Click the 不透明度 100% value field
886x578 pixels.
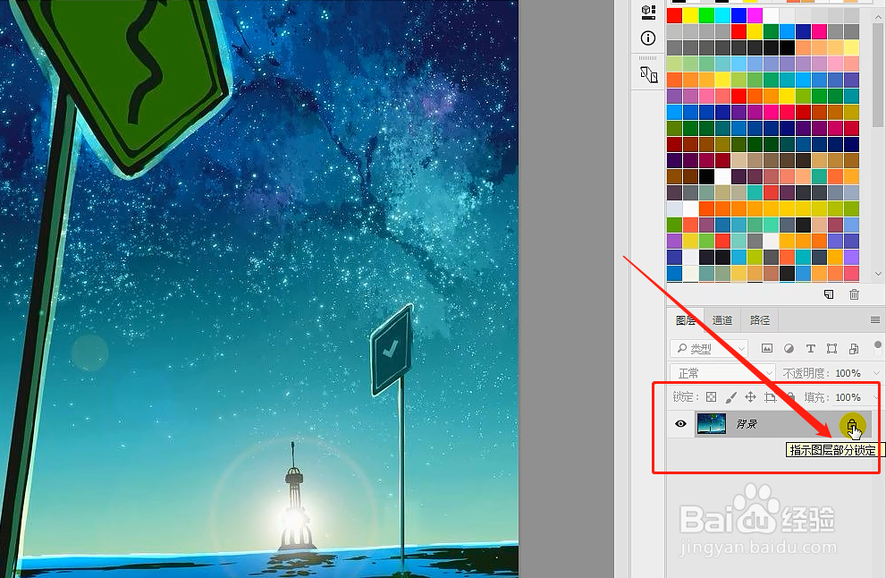point(848,373)
